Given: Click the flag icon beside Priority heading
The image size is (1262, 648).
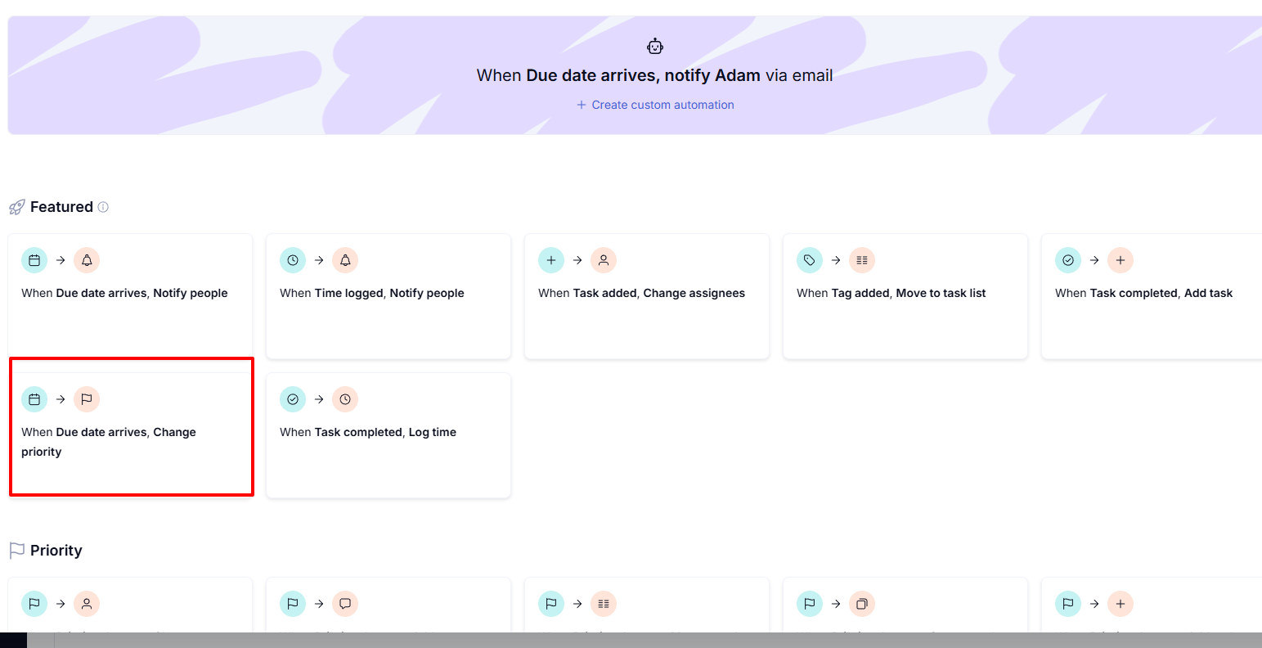Looking at the screenshot, I should click(x=16, y=549).
